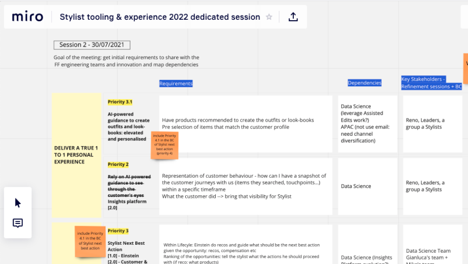Image resolution: width=468 pixels, height=264 pixels.
Task: Select the cursor selection tool
Action: (18, 203)
